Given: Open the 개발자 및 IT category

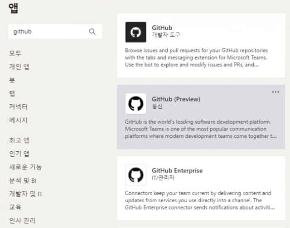Looking at the screenshot, I should tap(26, 194).
